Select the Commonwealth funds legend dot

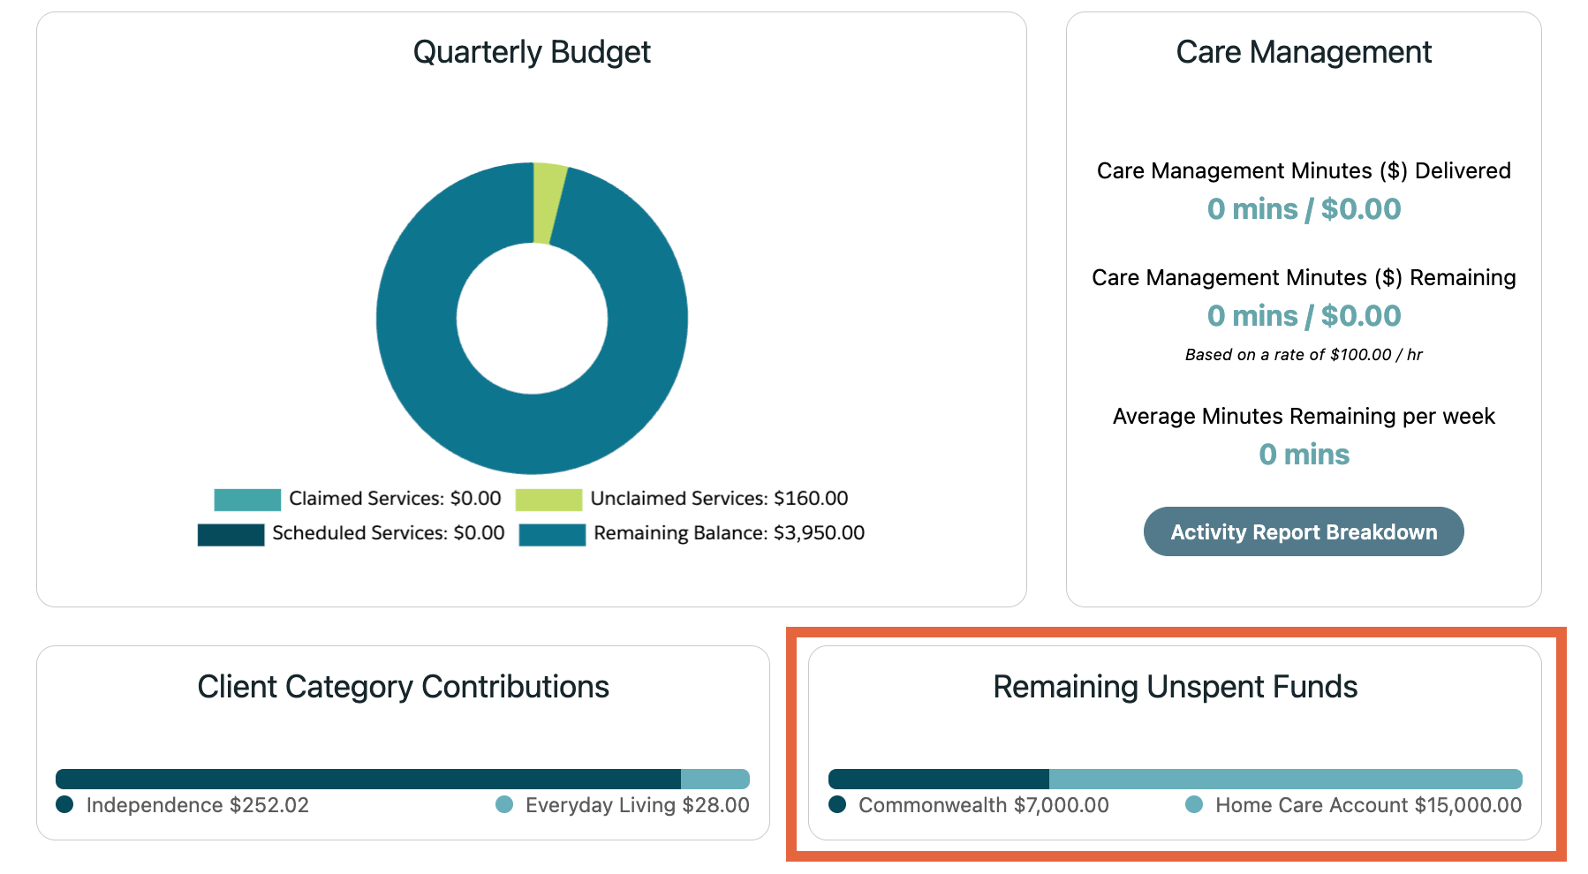click(x=838, y=804)
